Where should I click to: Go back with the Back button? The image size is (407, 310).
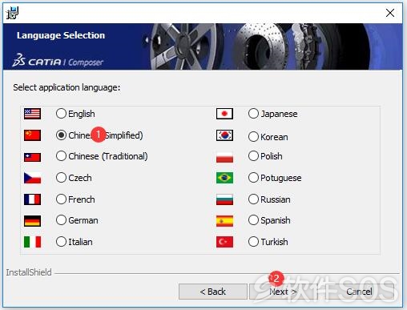(213, 292)
